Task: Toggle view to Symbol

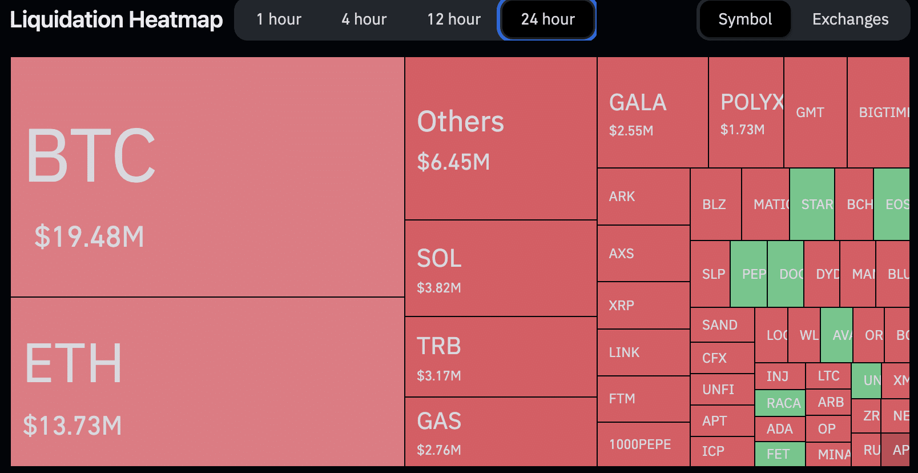Action: tap(745, 19)
